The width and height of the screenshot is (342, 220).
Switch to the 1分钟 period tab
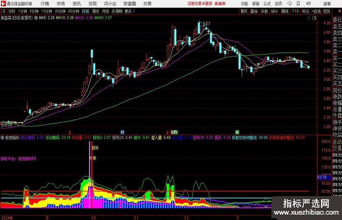click(22, 11)
